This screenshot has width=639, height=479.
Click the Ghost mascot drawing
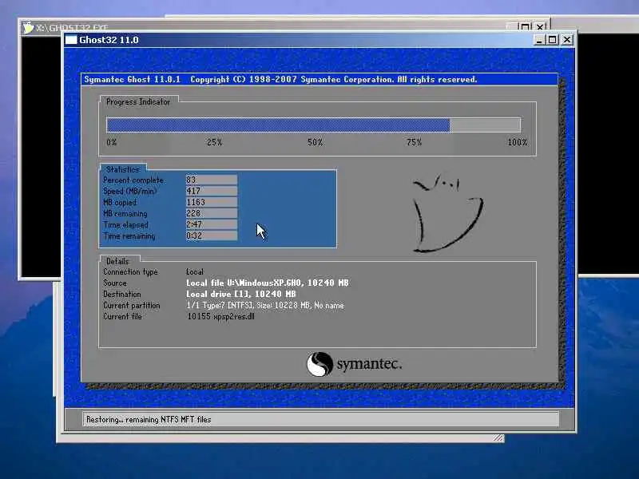coord(447,213)
